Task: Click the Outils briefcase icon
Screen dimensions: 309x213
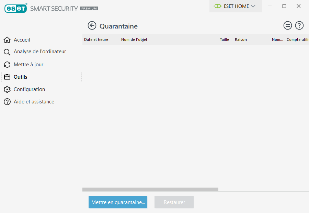Action: 7,77
